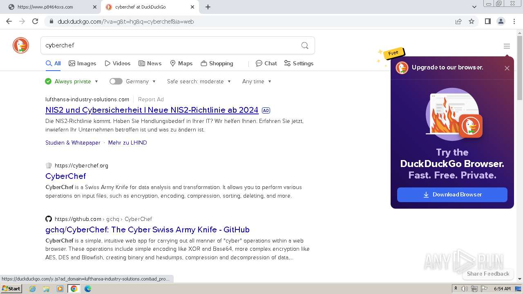The width and height of the screenshot is (523, 294).
Task: Open the side panel icon
Action: pos(487,21)
